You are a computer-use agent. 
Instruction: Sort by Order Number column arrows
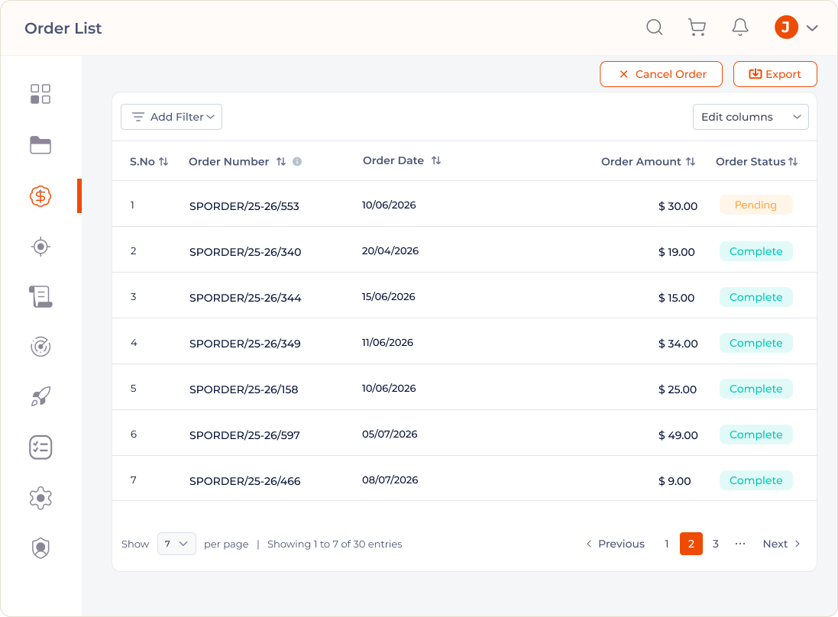pos(281,161)
